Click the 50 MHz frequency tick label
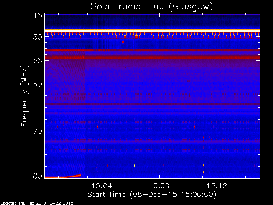This screenshot has height=205, width=273. point(38,37)
